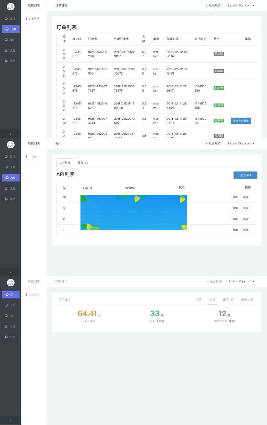
Task: Collapse sidebar using the chevron under the order page
Action: click(x=10, y=134)
